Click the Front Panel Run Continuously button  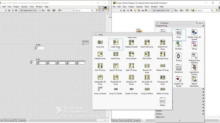pyautogui.click(x=9, y=10)
